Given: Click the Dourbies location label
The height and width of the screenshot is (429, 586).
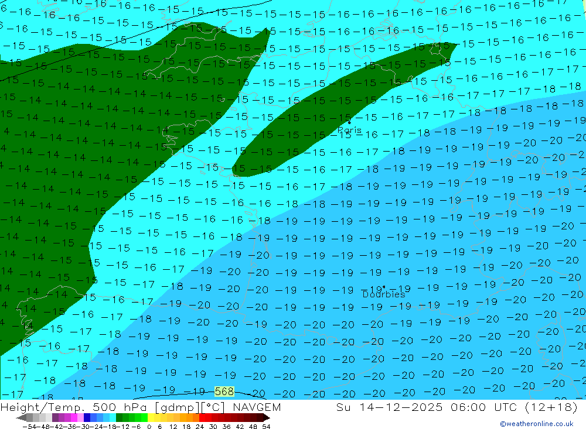Looking at the screenshot, I should click(x=384, y=294).
